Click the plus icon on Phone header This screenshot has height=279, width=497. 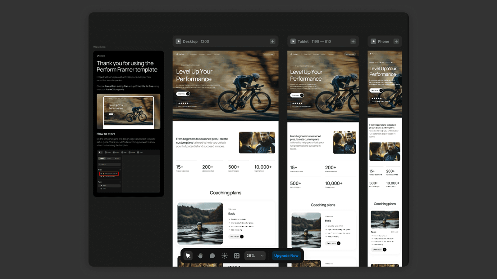396,41
